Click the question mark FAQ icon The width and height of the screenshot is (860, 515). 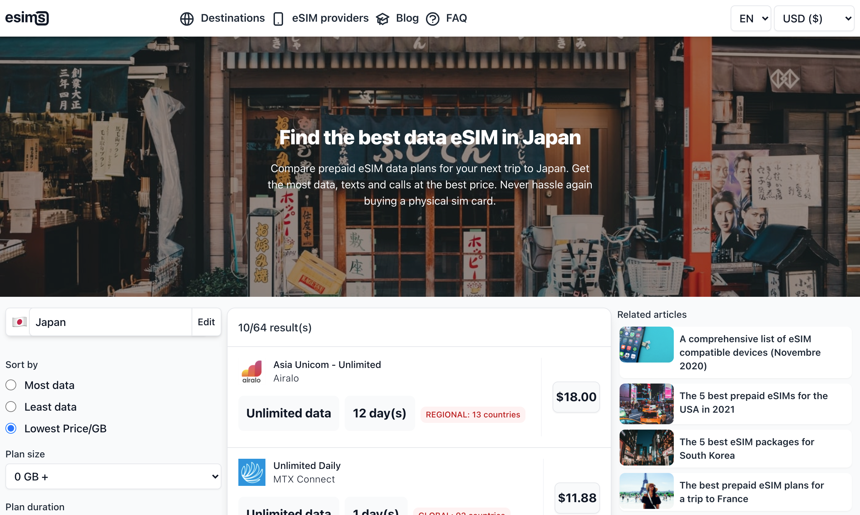(432, 19)
